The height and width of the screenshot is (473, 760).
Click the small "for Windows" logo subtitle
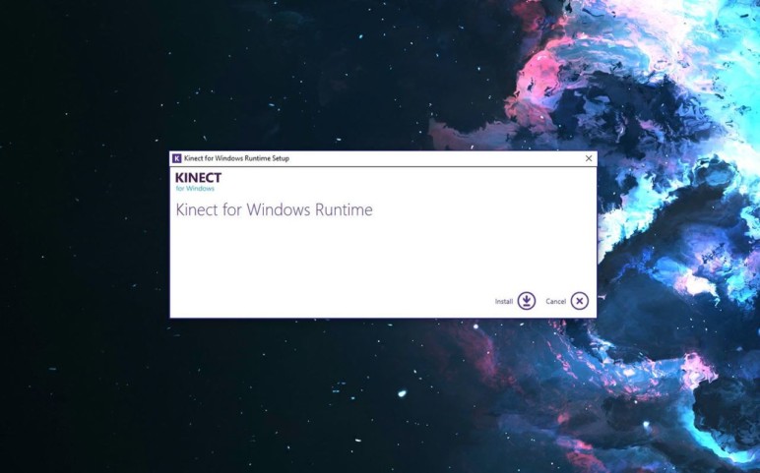[195, 188]
